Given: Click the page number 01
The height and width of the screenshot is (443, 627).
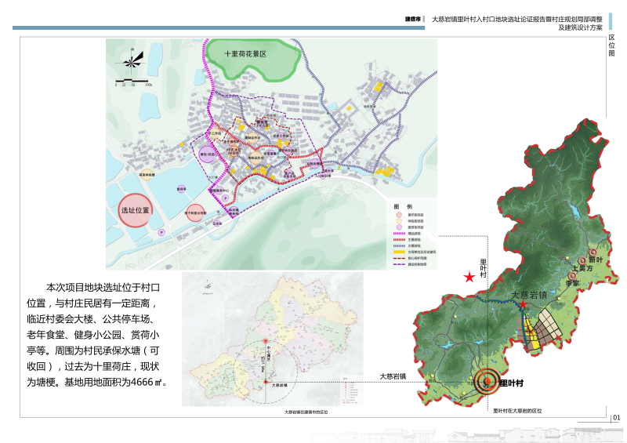Looking at the screenshot, I should click(x=616, y=417).
